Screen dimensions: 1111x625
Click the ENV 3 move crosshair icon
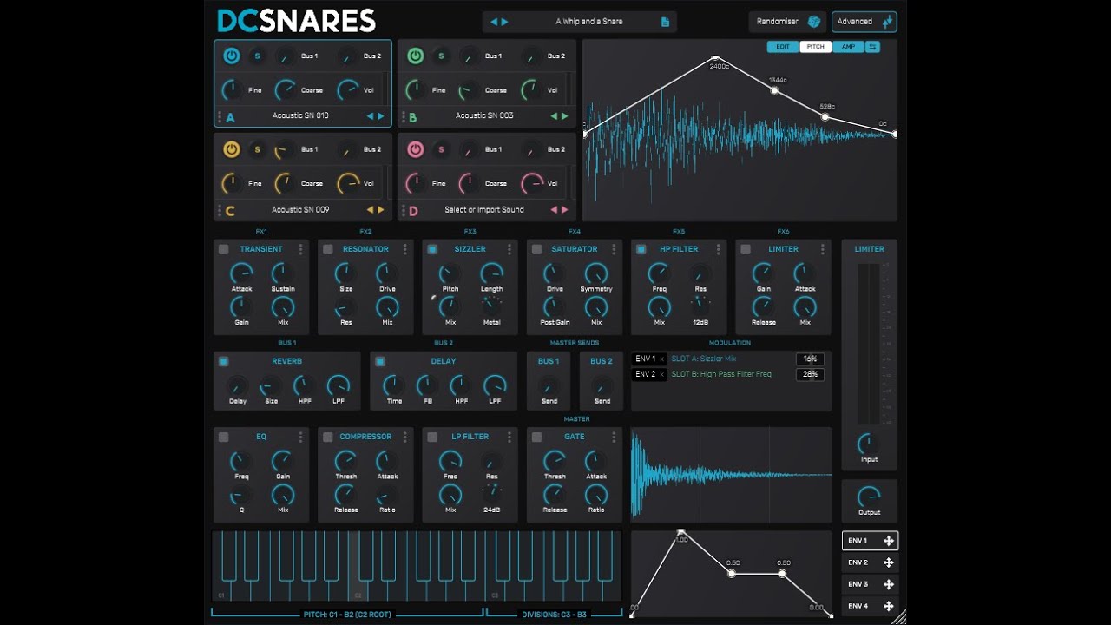[889, 584]
